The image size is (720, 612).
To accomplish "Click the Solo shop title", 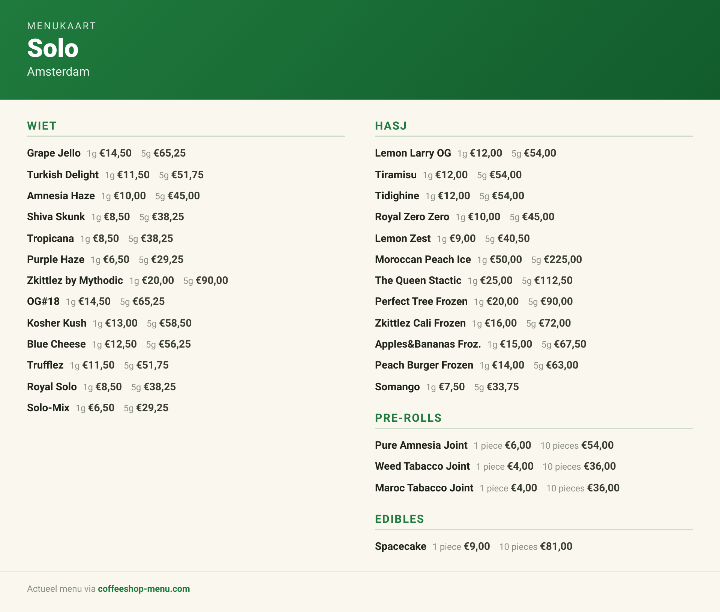I will pos(53,48).
